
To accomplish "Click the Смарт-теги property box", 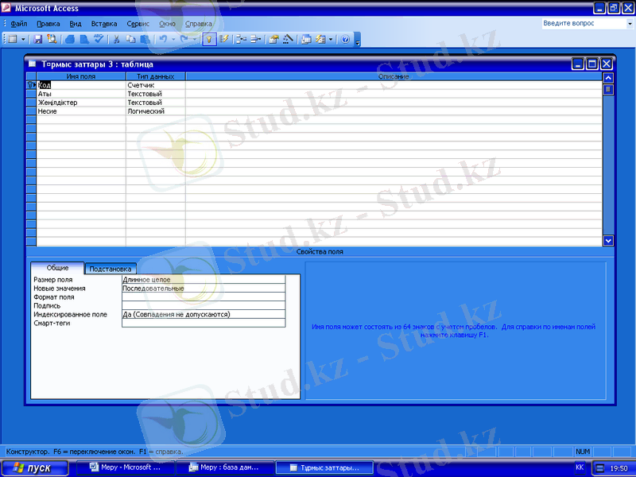I will (x=204, y=323).
